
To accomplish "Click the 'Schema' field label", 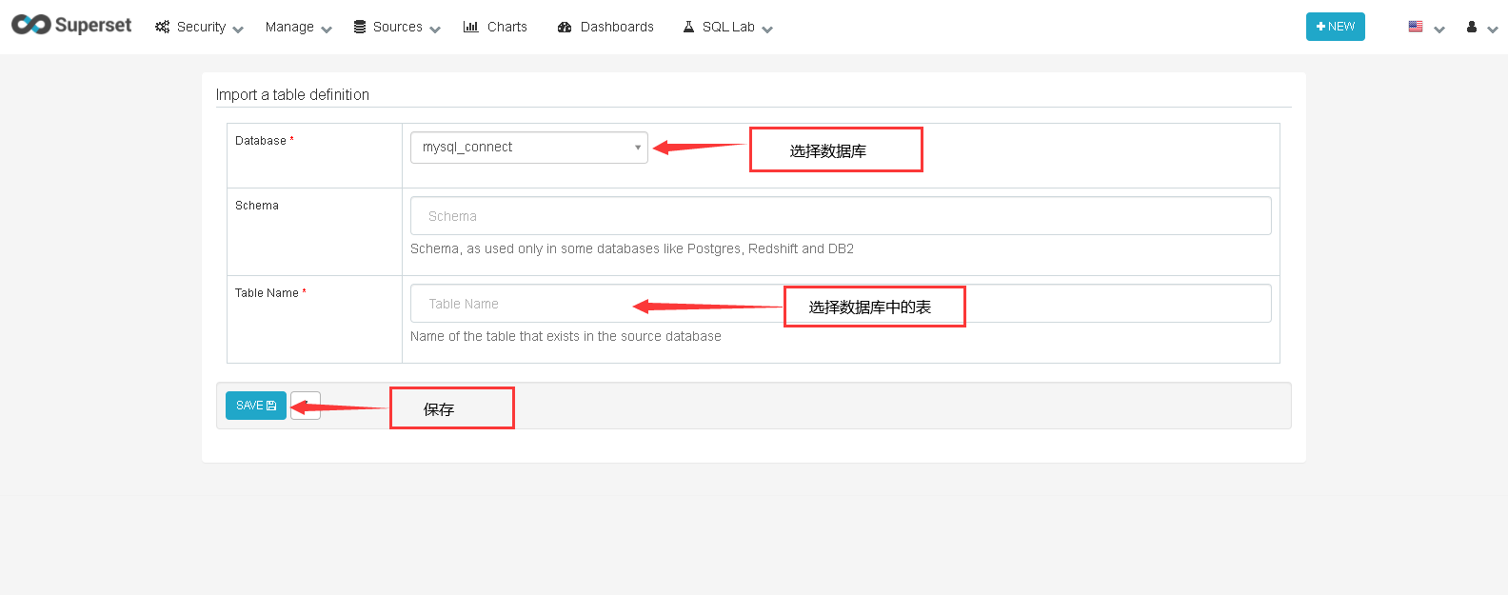I will pos(257,206).
